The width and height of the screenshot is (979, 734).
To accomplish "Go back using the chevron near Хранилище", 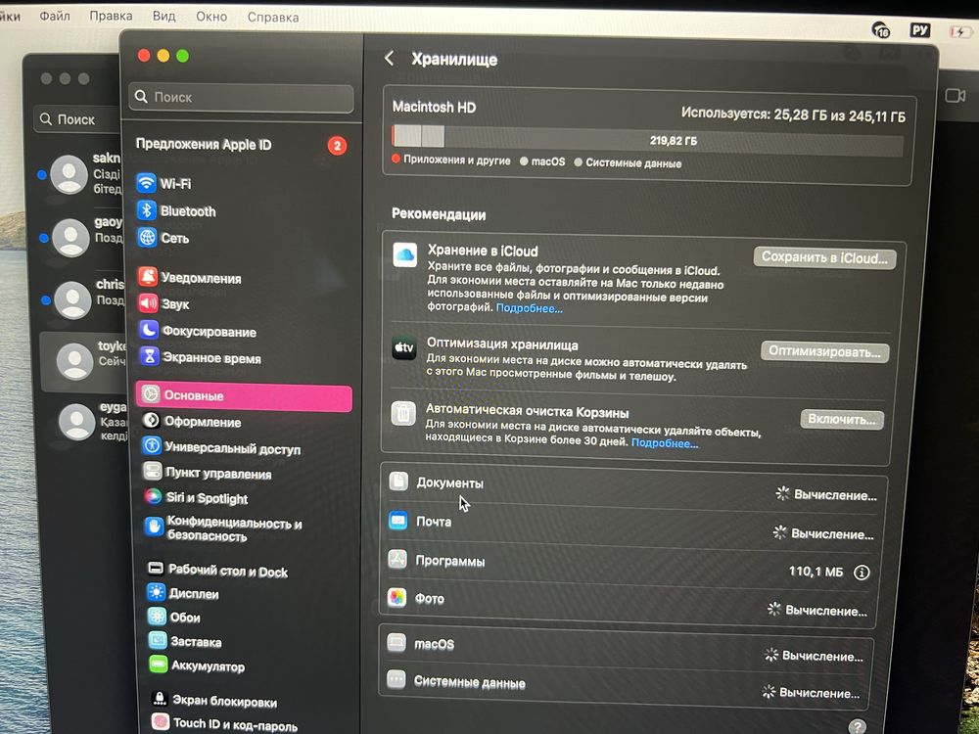I will pos(389,59).
